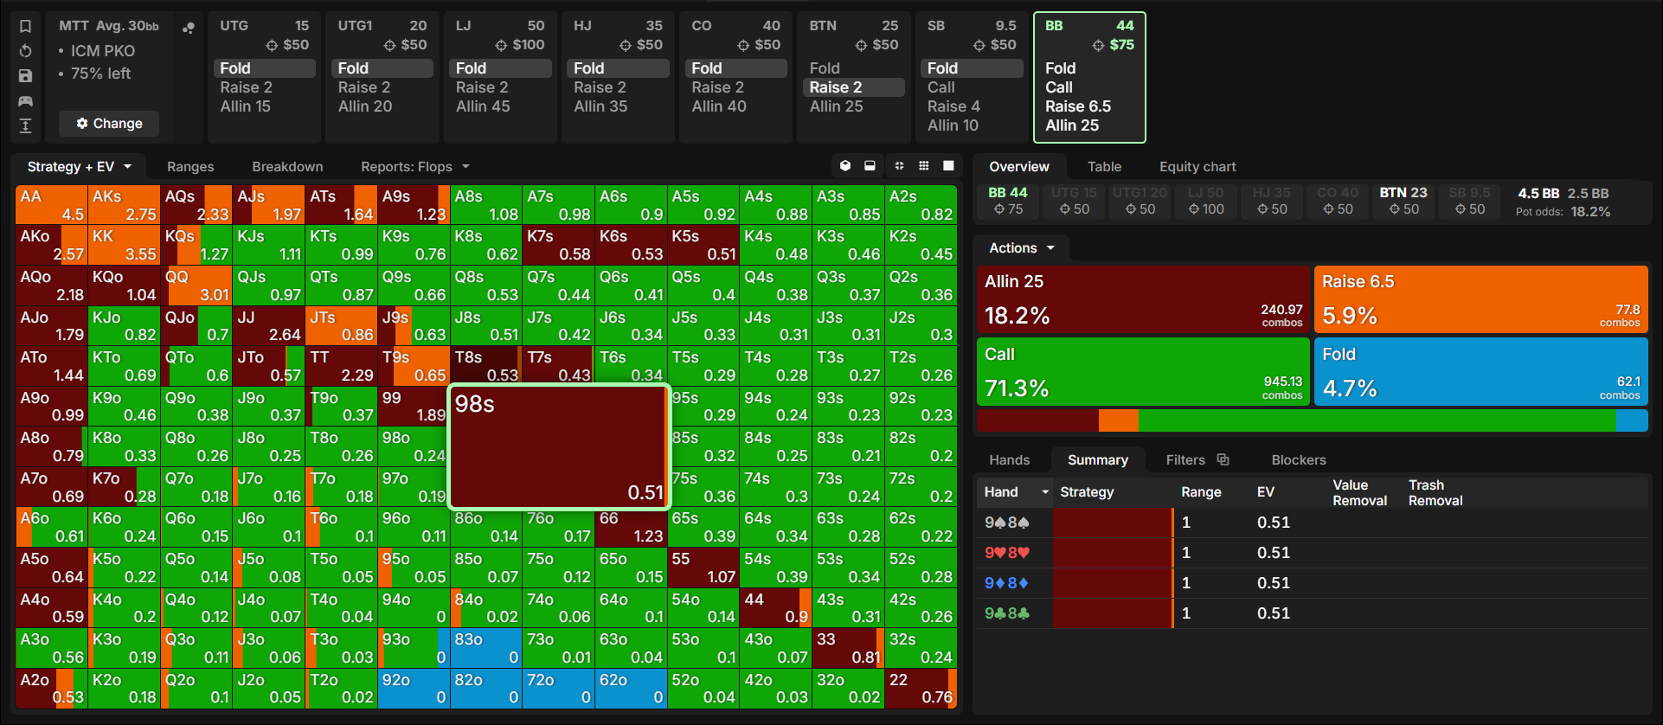Open the Filters tab
Viewport: 1663px width, 725px height.
(x=1185, y=460)
